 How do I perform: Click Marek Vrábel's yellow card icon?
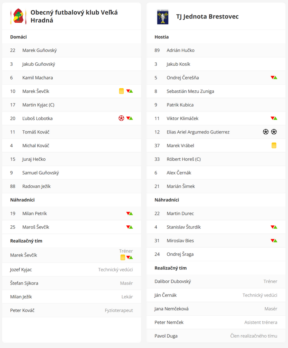pyautogui.click(x=274, y=145)
